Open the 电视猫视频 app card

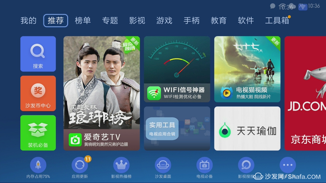click(x=247, y=69)
